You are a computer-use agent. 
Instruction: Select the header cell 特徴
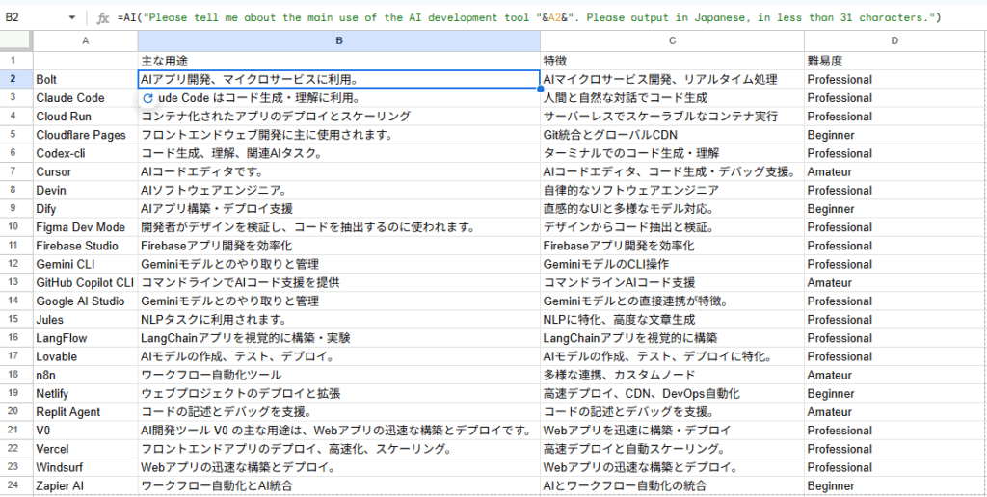click(x=672, y=61)
